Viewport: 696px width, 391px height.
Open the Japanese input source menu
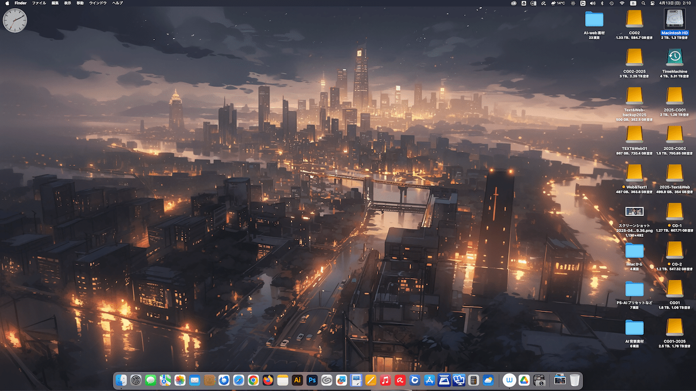click(x=633, y=3)
